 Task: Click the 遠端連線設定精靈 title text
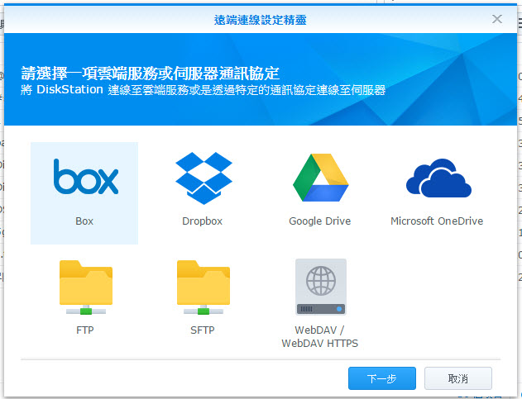click(x=261, y=20)
